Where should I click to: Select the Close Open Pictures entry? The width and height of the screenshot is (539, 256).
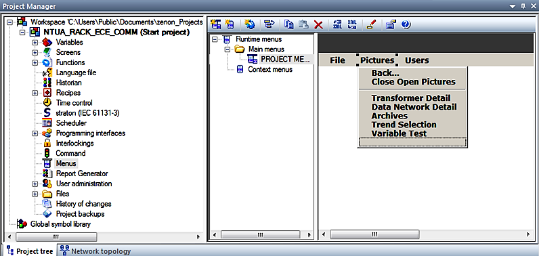pyautogui.click(x=413, y=82)
